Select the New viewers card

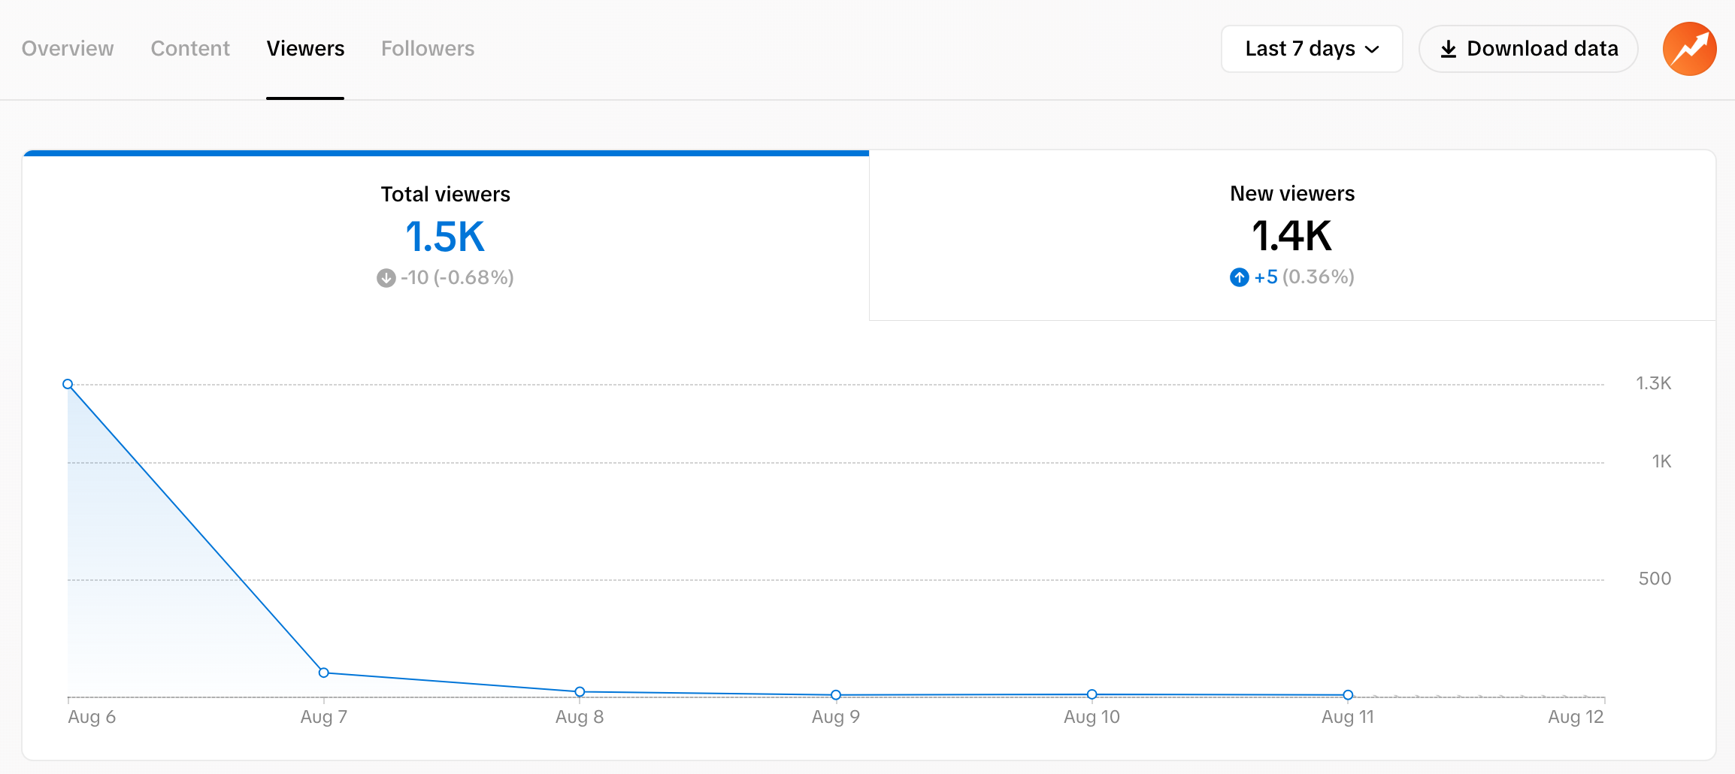1291,233
